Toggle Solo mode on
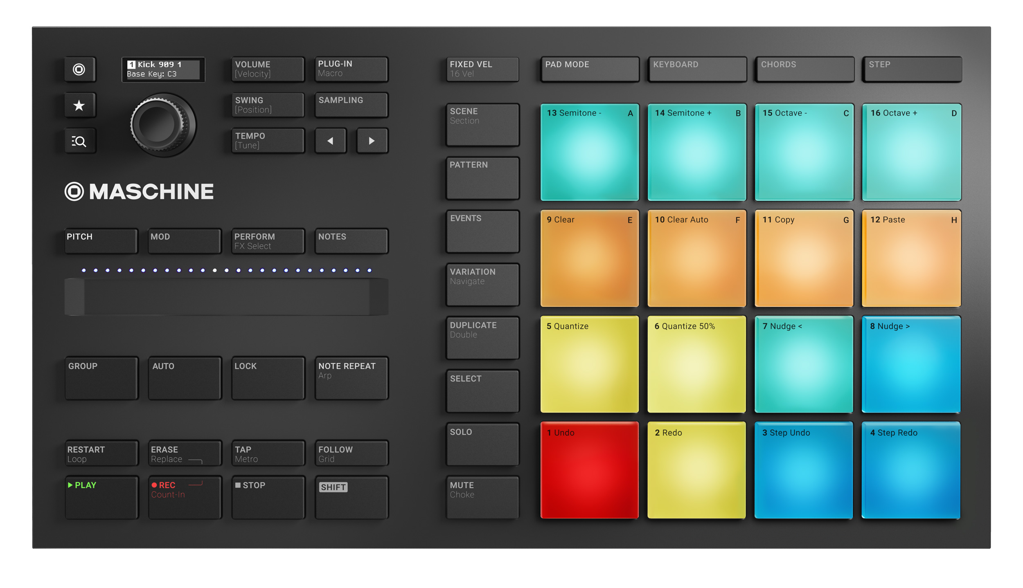This screenshot has height=588, width=1023. [482, 444]
